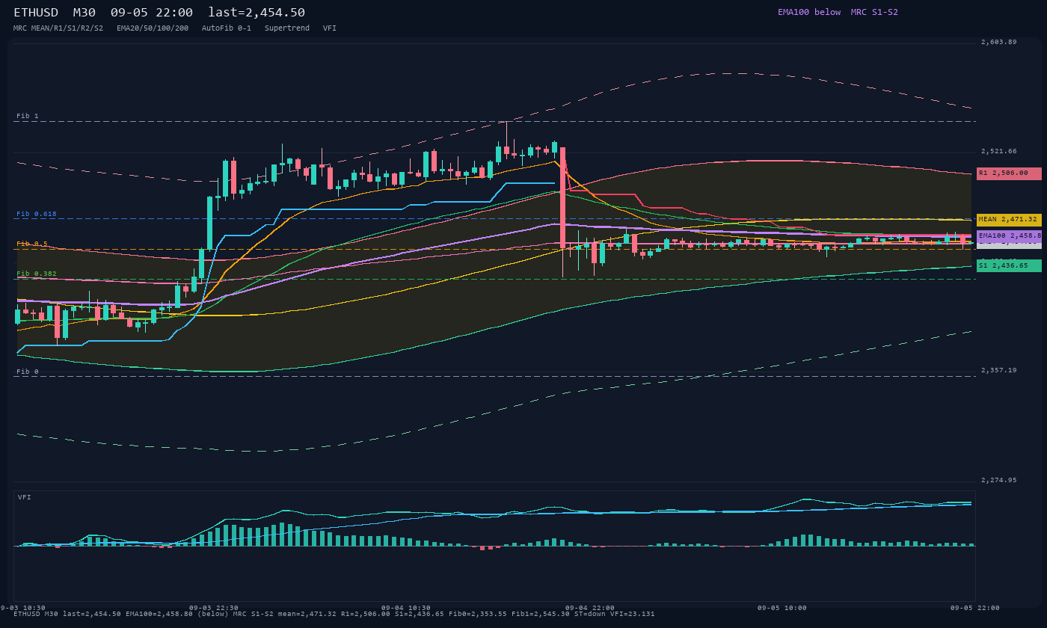The image size is (1047, 628).
Task: Click the 2,357.19 price axis value
Action: pos(999,370)
